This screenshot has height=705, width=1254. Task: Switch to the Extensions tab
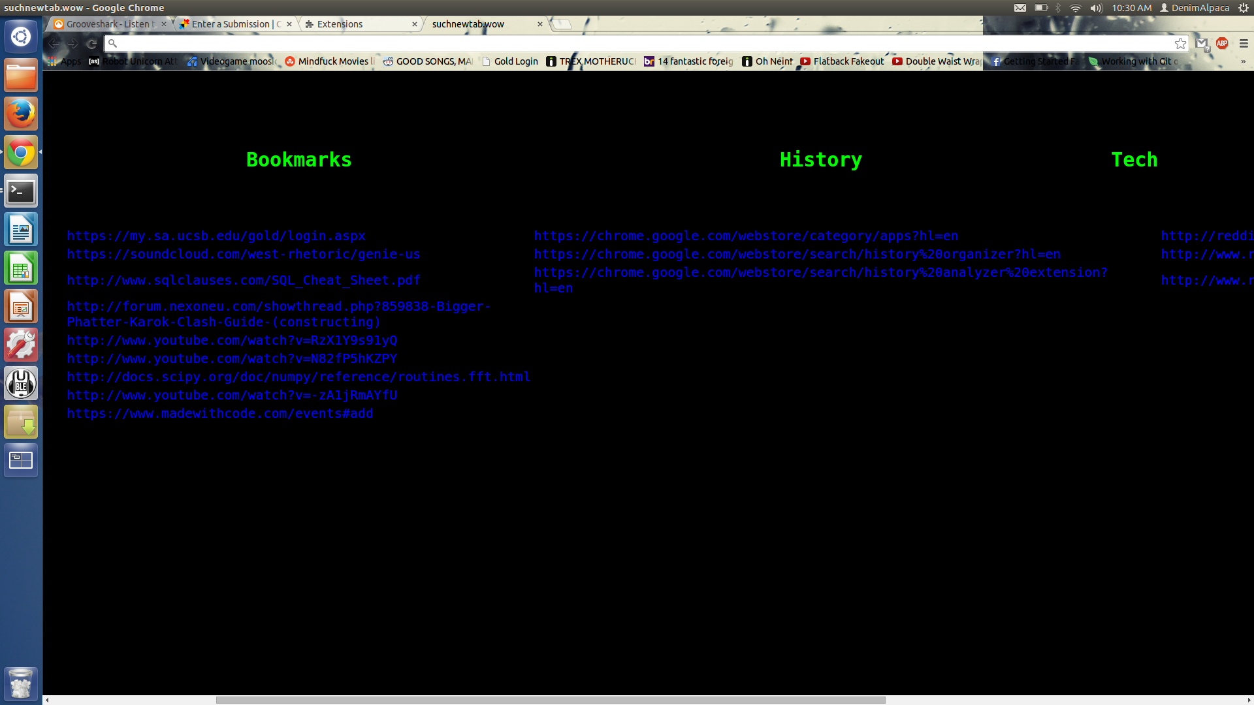click(x=340, y=24)
